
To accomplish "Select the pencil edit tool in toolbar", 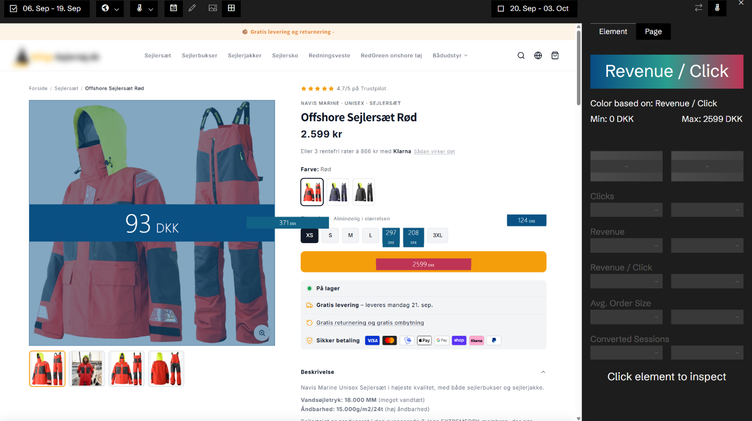I will click(192, 8).
